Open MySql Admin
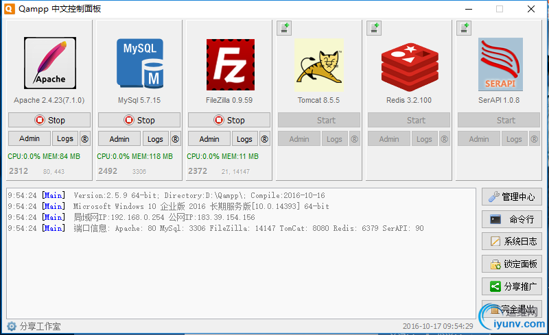The width and height of the screenshot is (549, 335). (119, 139)
